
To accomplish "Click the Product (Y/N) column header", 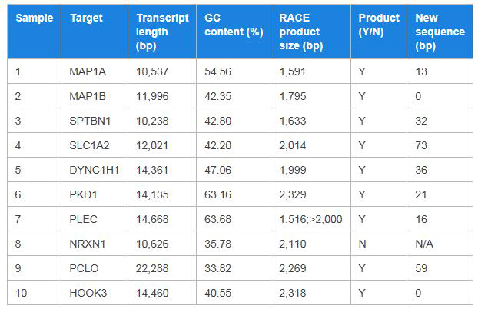I will pyautogui.click(x=379, y=25).
